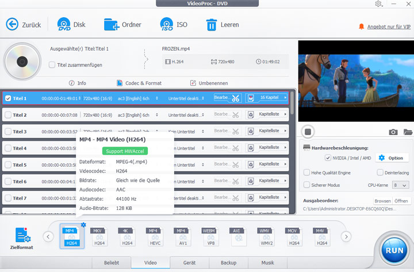Image resolution: width=414 pixels, height=272 pixels.
Task: Switch to the Backup tab
Action: tap(228, 263)
